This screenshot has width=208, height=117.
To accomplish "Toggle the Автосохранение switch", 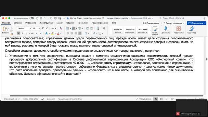I will (32, 18).
